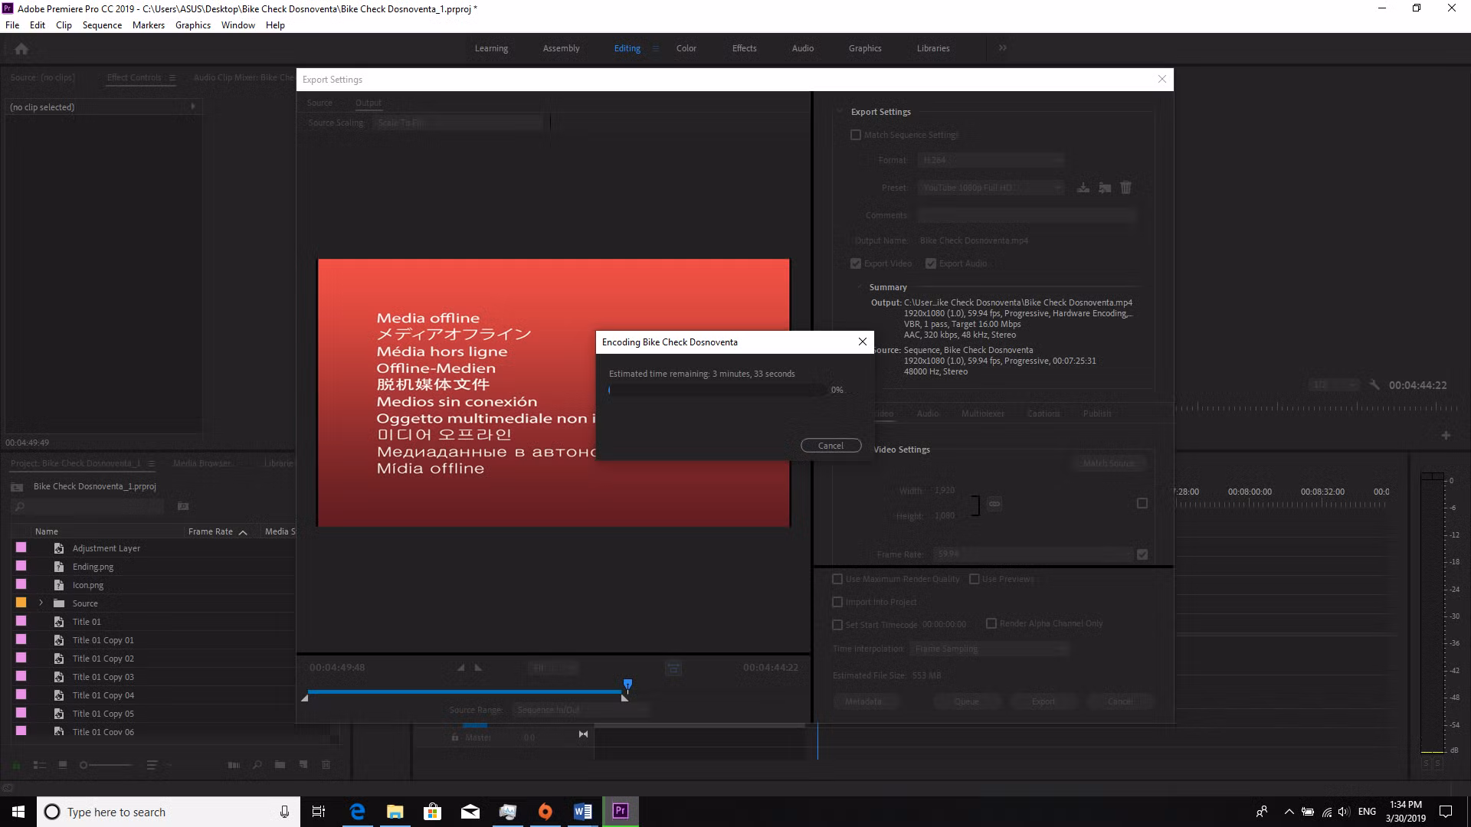Click the save preset icon
Viewport: 1471px width, 827px height.
pos(1083,188)
